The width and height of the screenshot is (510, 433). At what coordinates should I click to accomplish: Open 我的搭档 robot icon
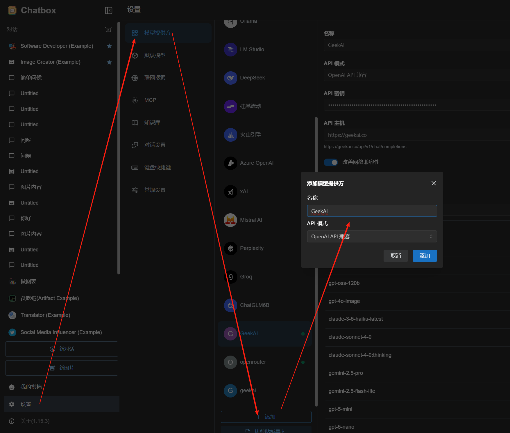(x=12, y=387)
